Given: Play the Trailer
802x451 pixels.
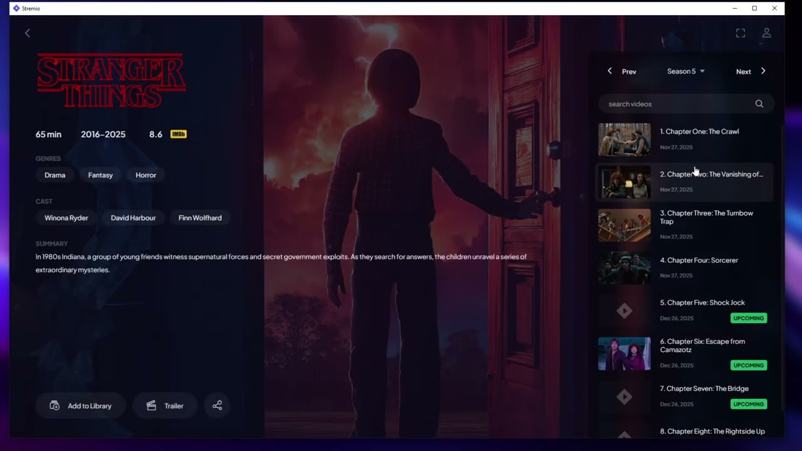Looking at the screenshot, I should pos(165,406).
